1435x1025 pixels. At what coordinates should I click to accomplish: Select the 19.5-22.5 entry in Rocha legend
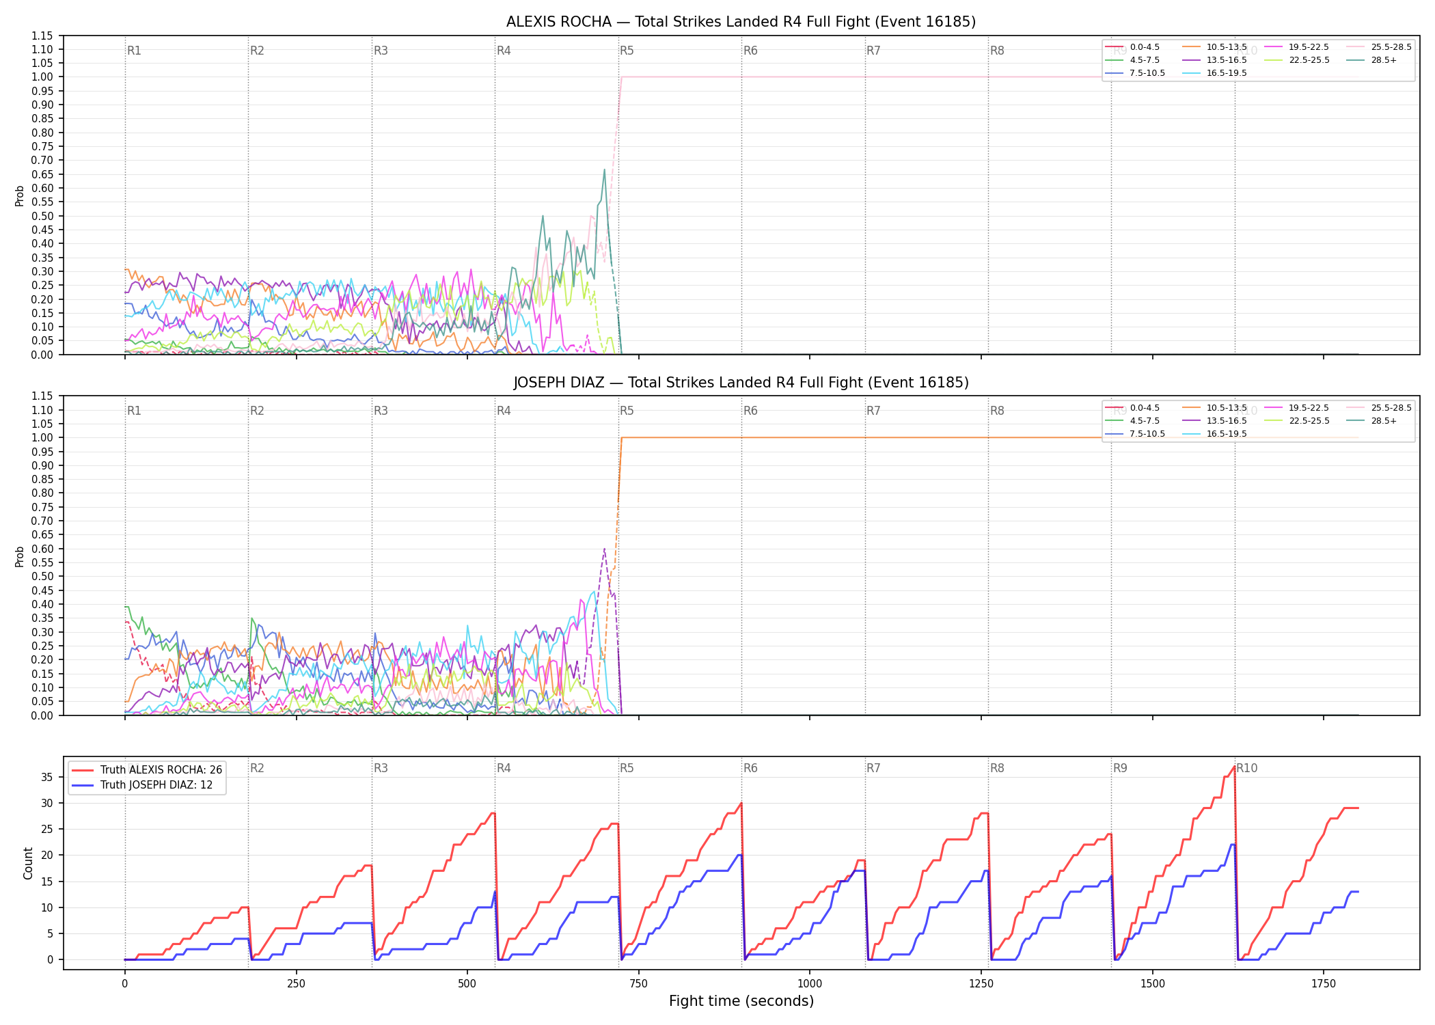tap(1297, 47)
